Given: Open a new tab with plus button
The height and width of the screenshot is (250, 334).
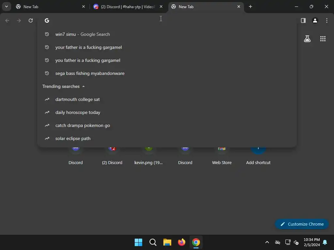Looking at the screenshot, I should [x=250, y=7].
